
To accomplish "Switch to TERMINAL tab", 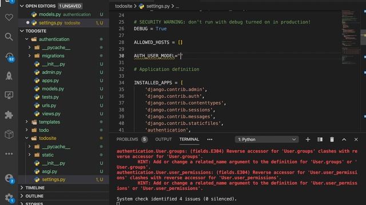I will [x=189, y=139].
